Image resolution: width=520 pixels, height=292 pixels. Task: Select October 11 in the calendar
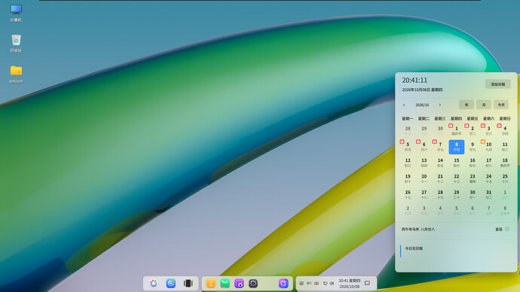505,147
